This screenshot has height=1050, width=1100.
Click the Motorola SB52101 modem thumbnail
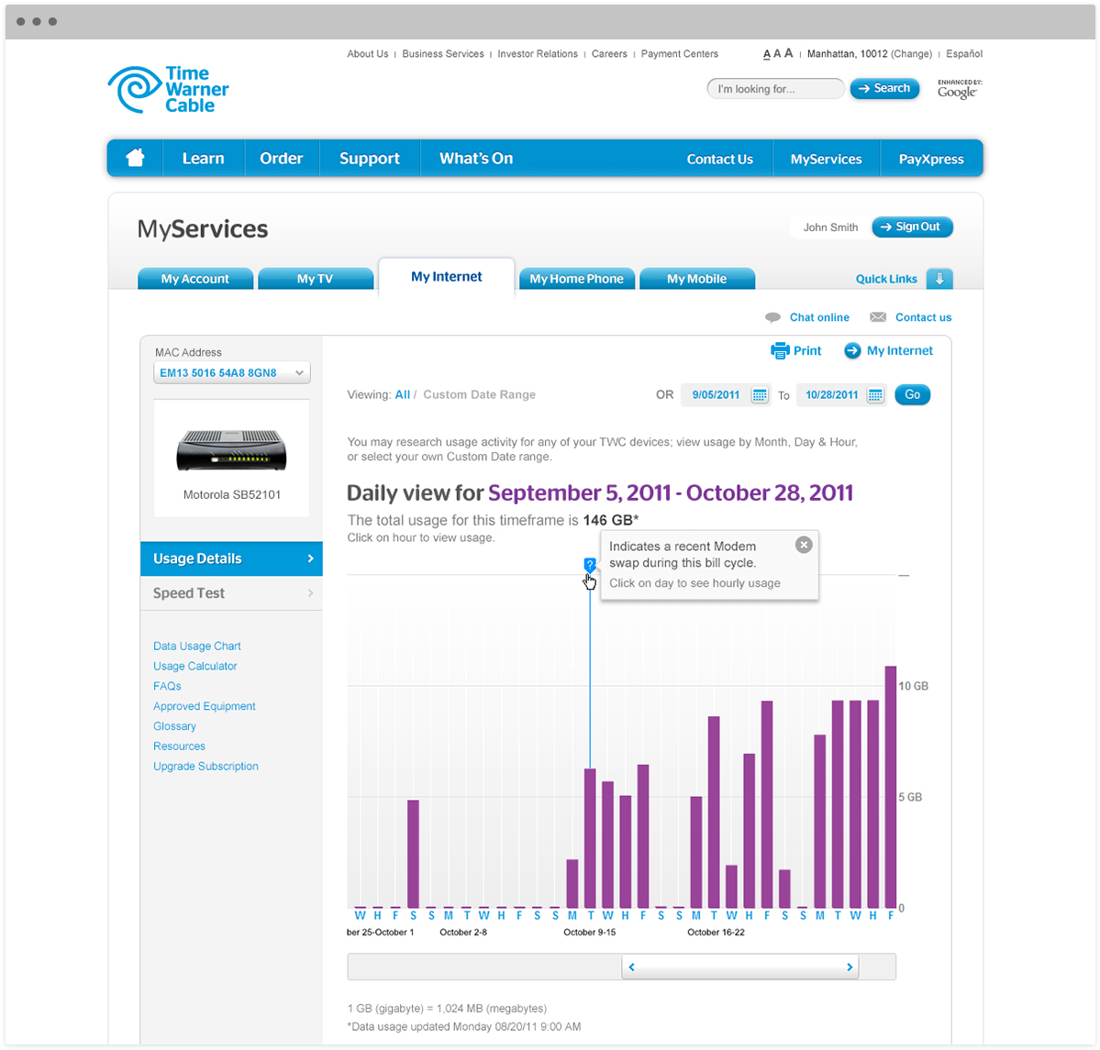pos(231,449)
